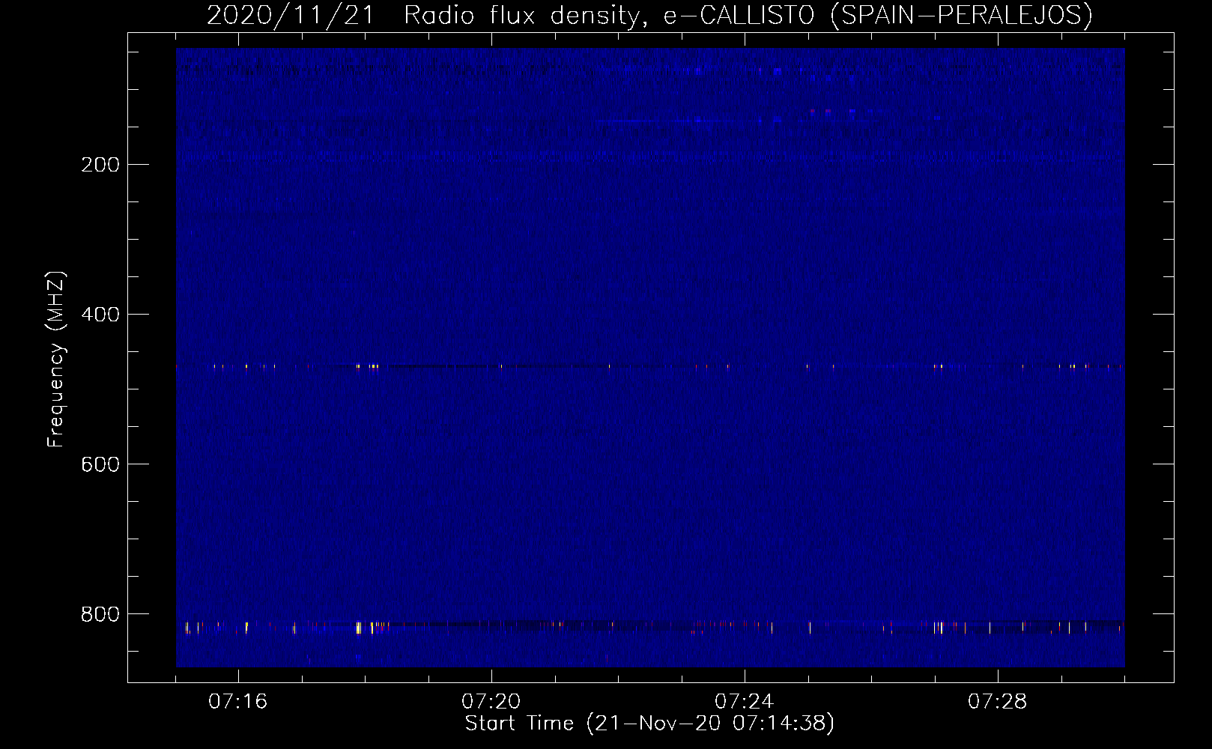Click the 07:24 time tick label
The width and height of the screenshot is (1212, 749).
[x=745, y=702]
